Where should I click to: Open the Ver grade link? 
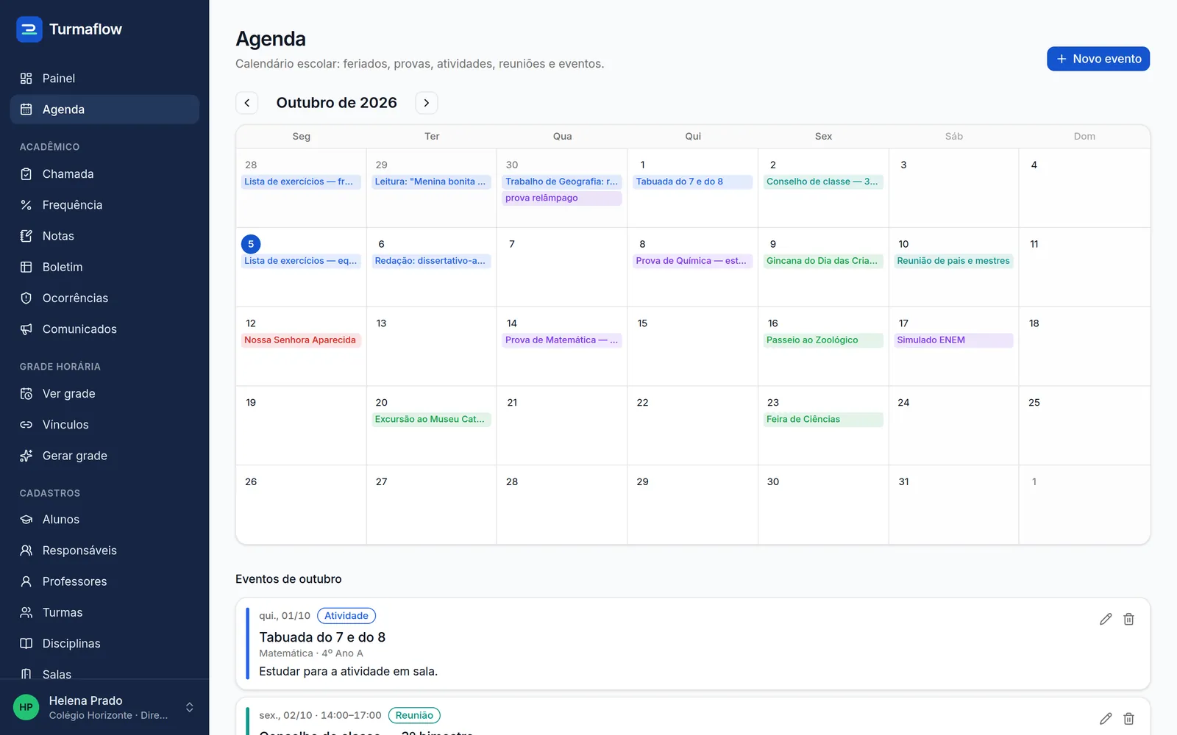pyautogui.click(x=104, y=394)
